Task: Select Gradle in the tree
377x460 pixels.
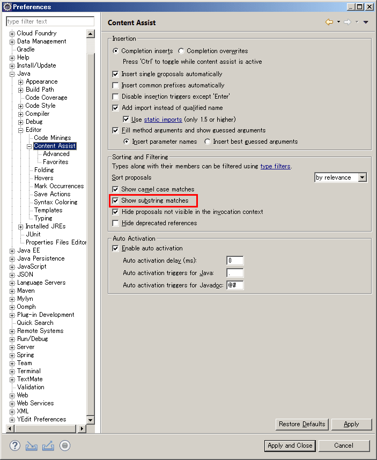Action: pos(26,49)
